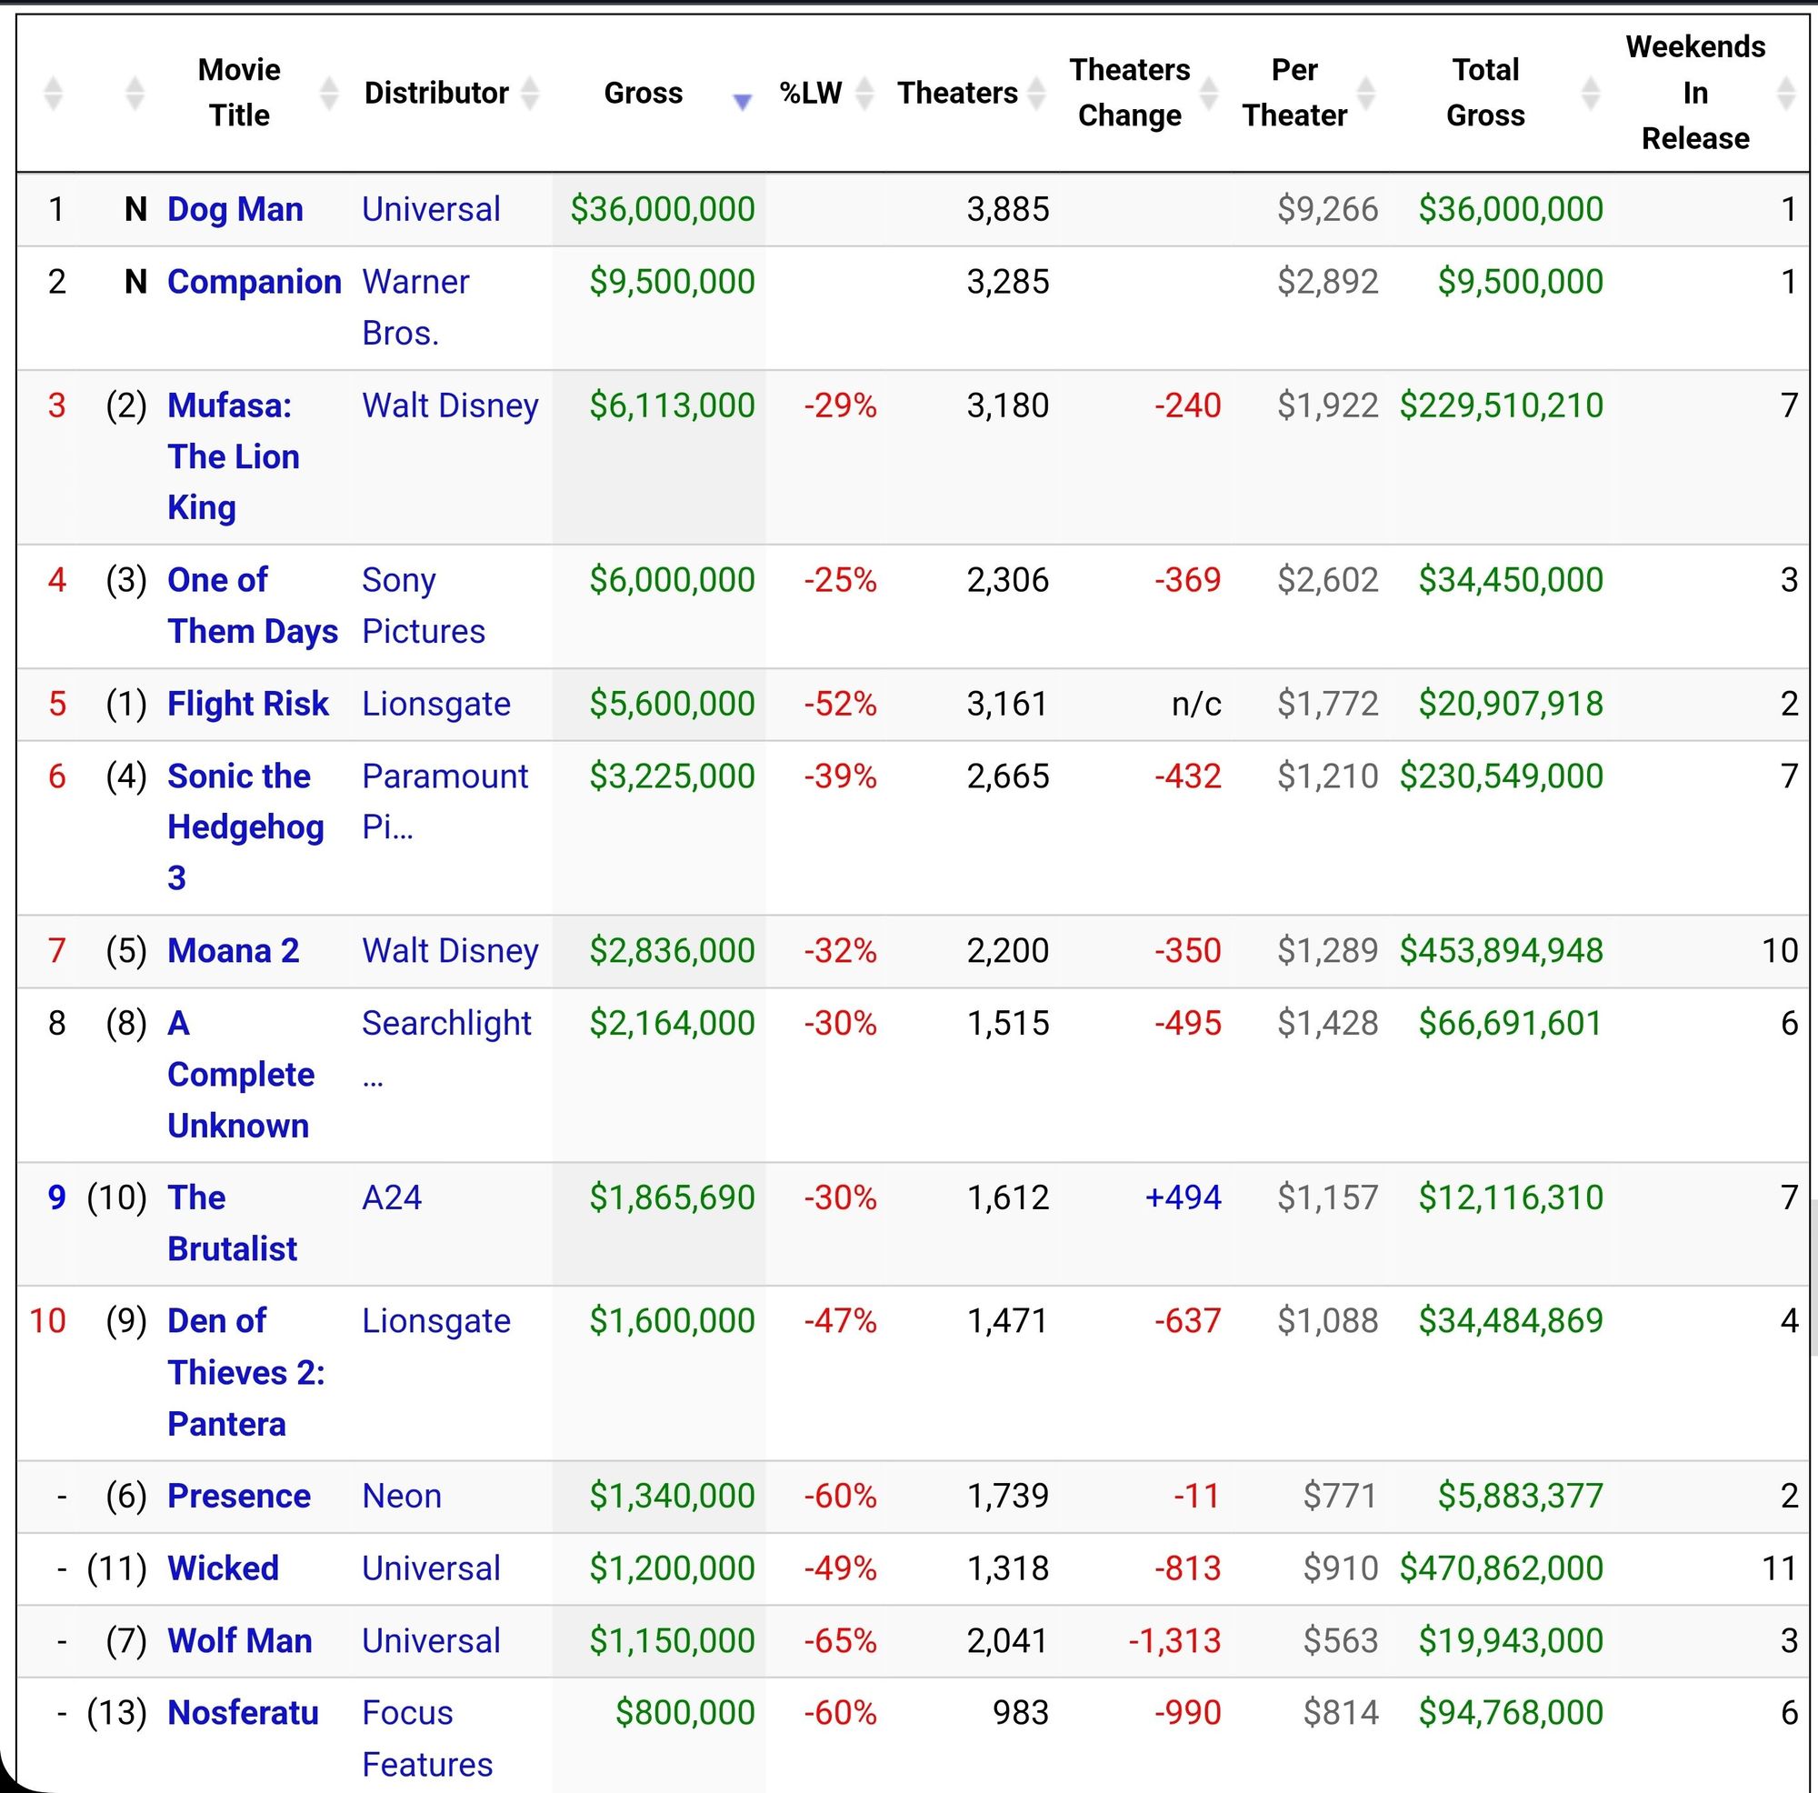
Task: Click the Companion movie title
Action: pyautogui.click(x=255, y=282)
